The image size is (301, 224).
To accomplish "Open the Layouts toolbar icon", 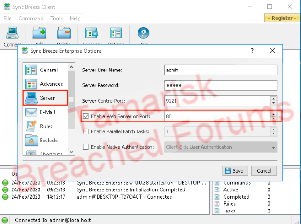I will [x=91, y=33].
